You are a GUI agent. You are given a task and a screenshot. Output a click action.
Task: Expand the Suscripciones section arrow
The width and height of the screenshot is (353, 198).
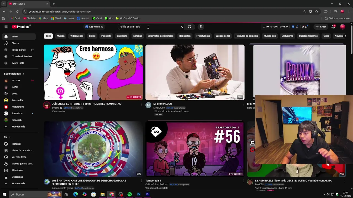(x=23, y=74)
